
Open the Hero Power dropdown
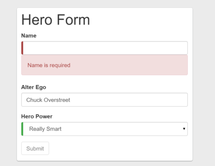105,129
